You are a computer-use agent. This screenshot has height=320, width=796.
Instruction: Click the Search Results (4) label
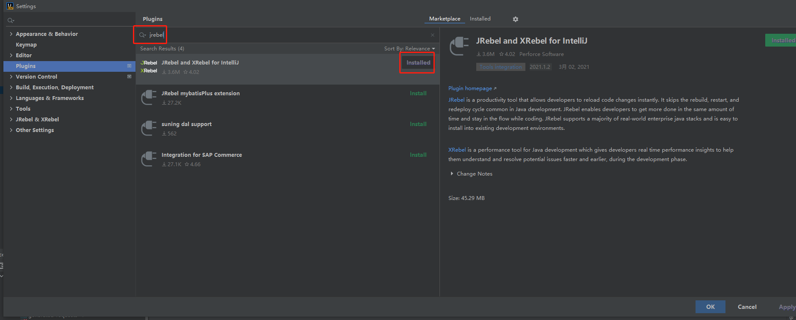coord(162,49)
